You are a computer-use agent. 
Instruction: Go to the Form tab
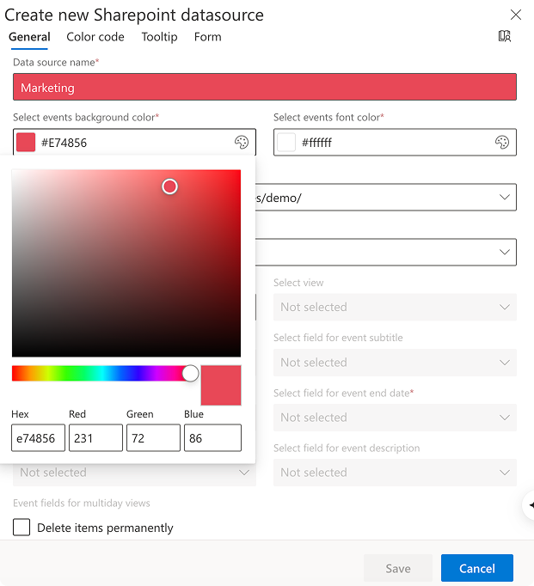[207, 37]
